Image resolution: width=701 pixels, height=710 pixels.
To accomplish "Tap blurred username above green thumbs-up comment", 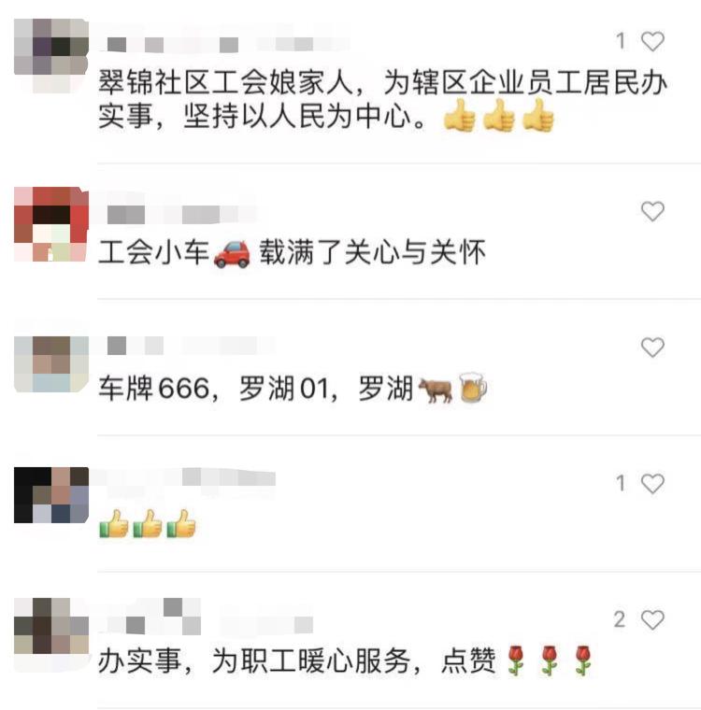I will (x=187, y=477).
